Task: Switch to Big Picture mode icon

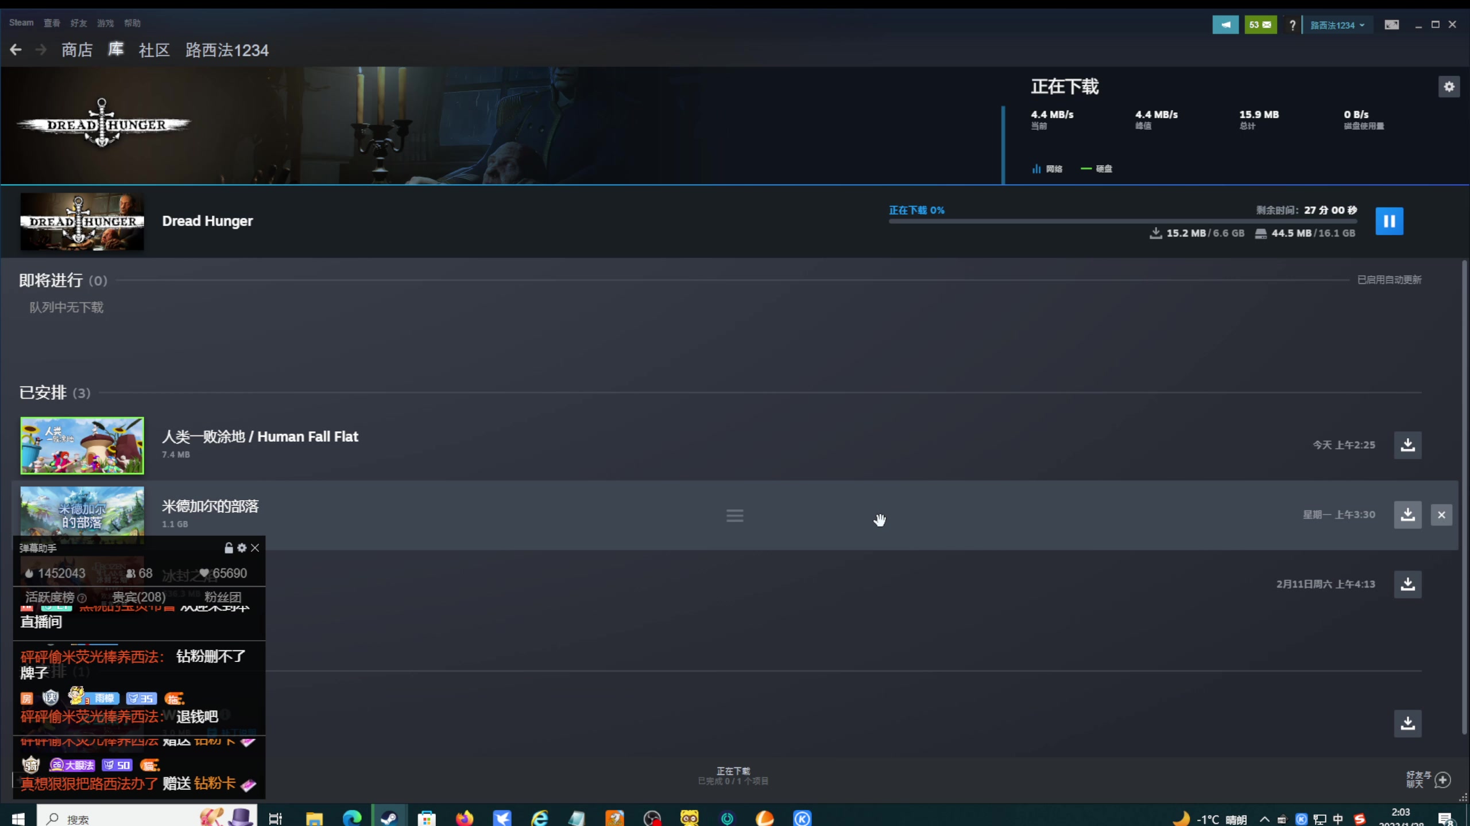Action: pyautogui.click(x=1391, y=25)
